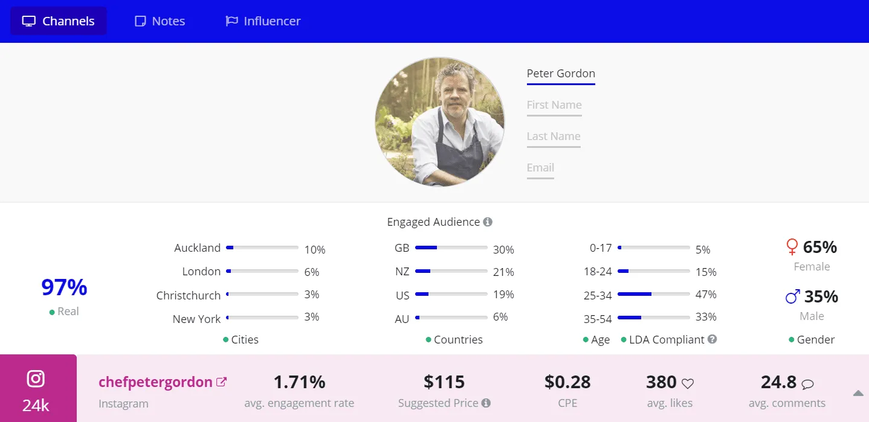Click the Email input field
The image size is (869, 422).
coord(540,168)
